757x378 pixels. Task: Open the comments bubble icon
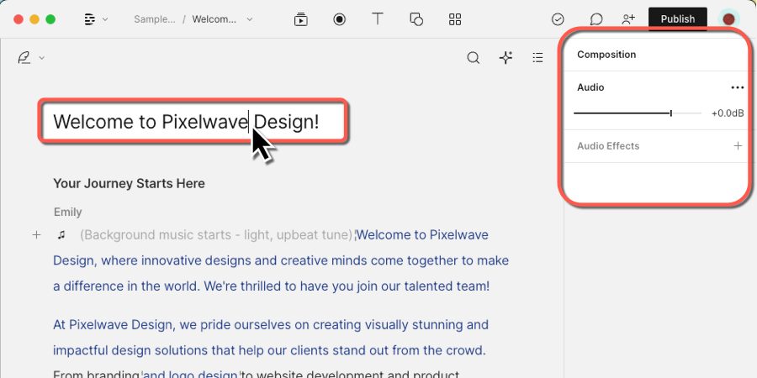point(596,19)
